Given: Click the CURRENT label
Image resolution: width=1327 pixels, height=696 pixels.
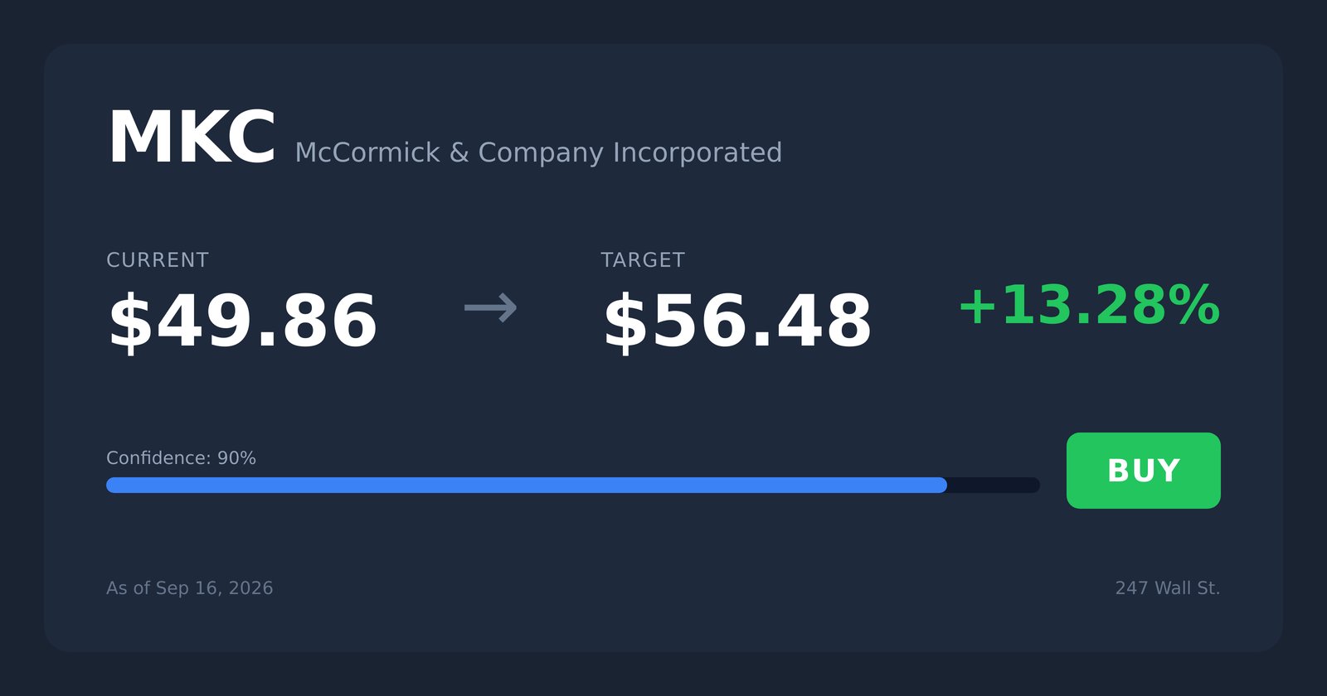Looking at the screenshot, I should (158, 260).
